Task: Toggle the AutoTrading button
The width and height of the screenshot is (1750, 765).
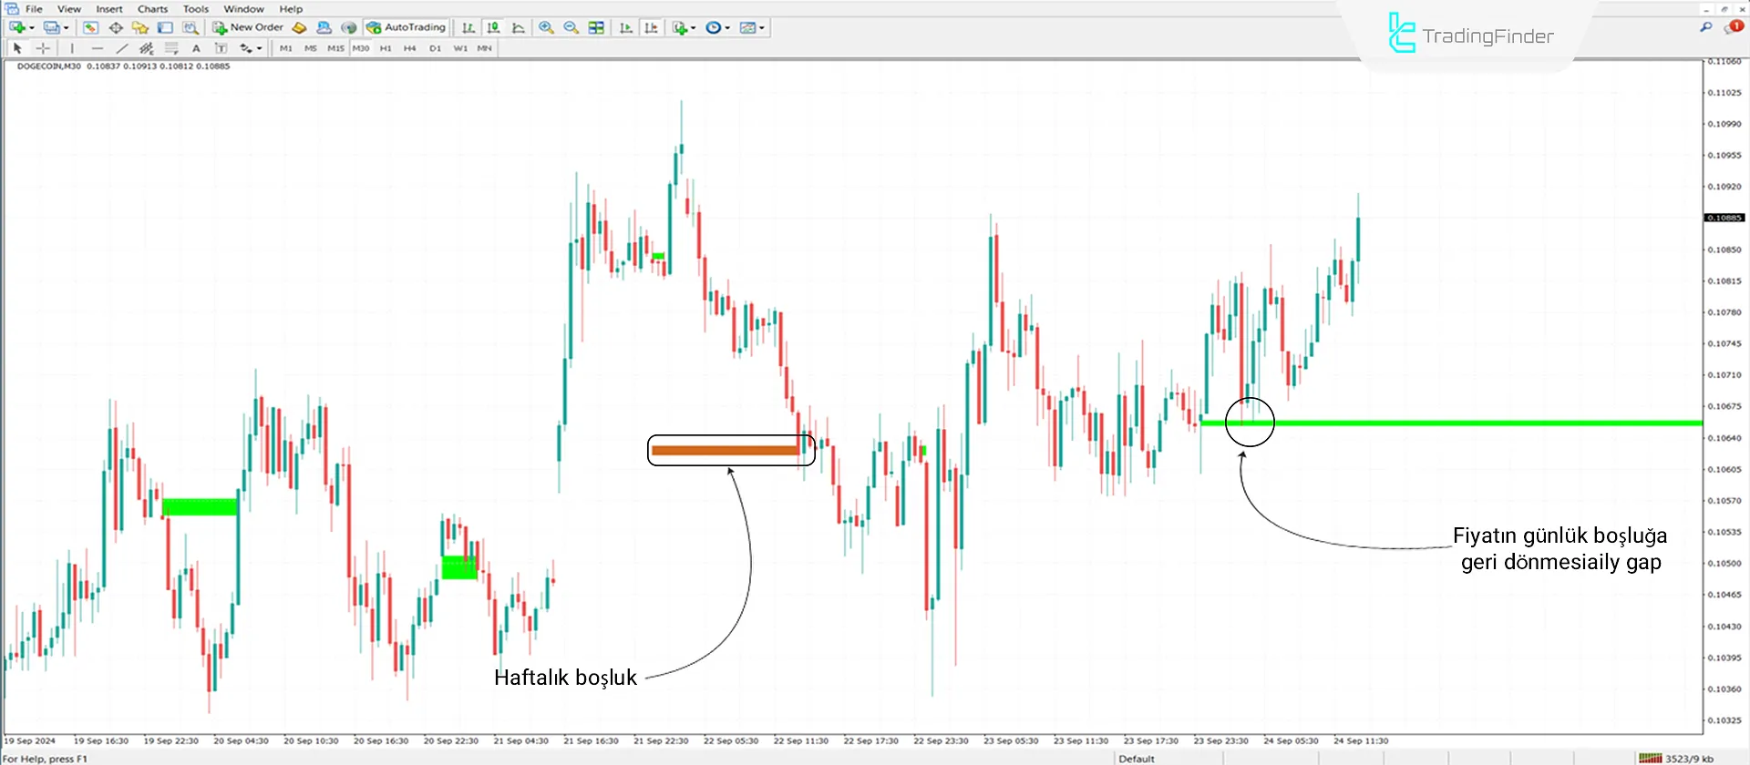Action: tap(407, 28)
